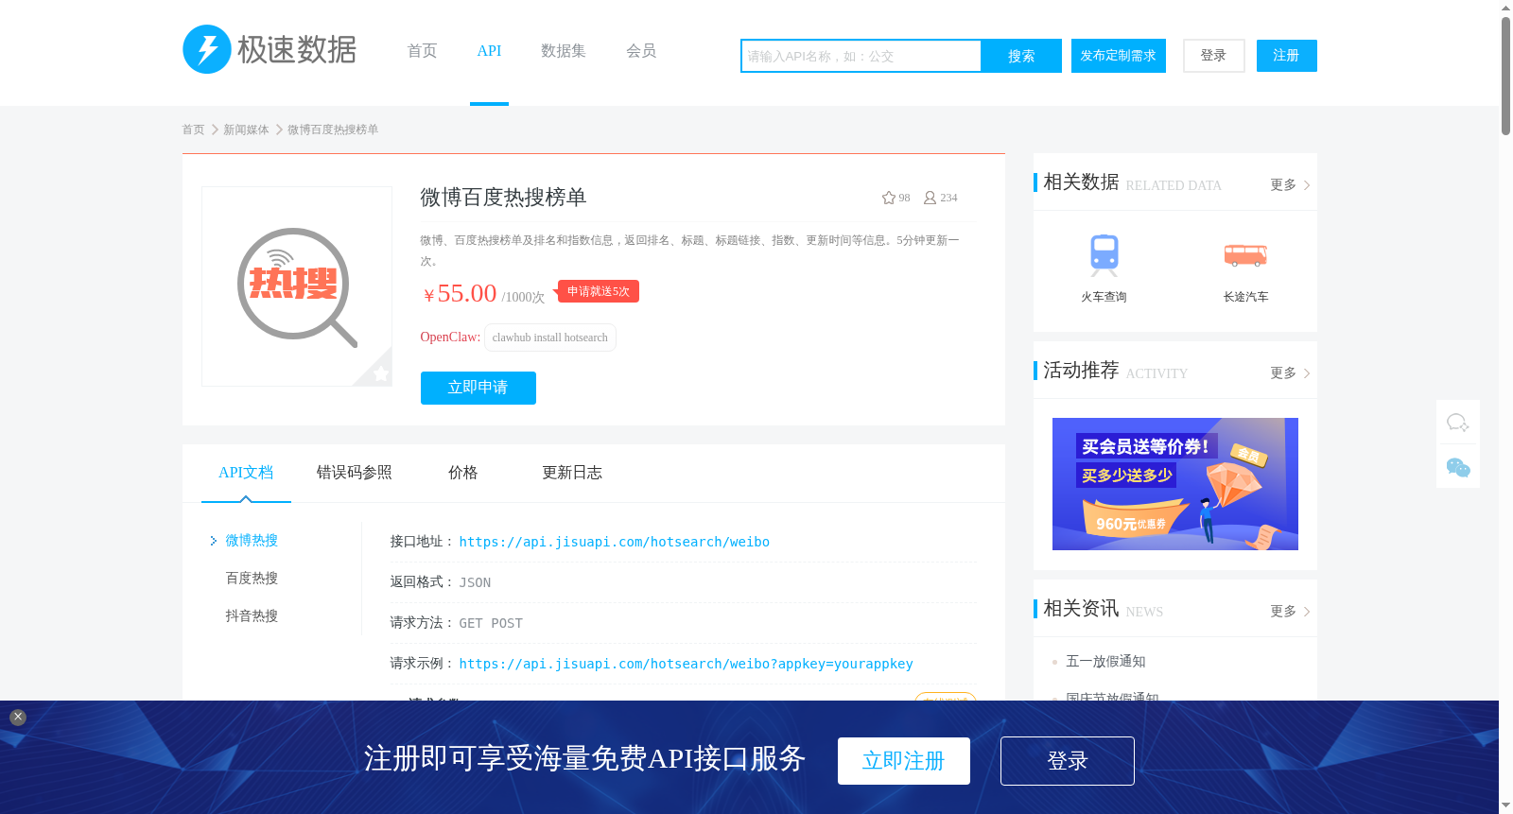Click the 首页 breadcrumb link
1513x814 pixels.
[x=193, y=130]
